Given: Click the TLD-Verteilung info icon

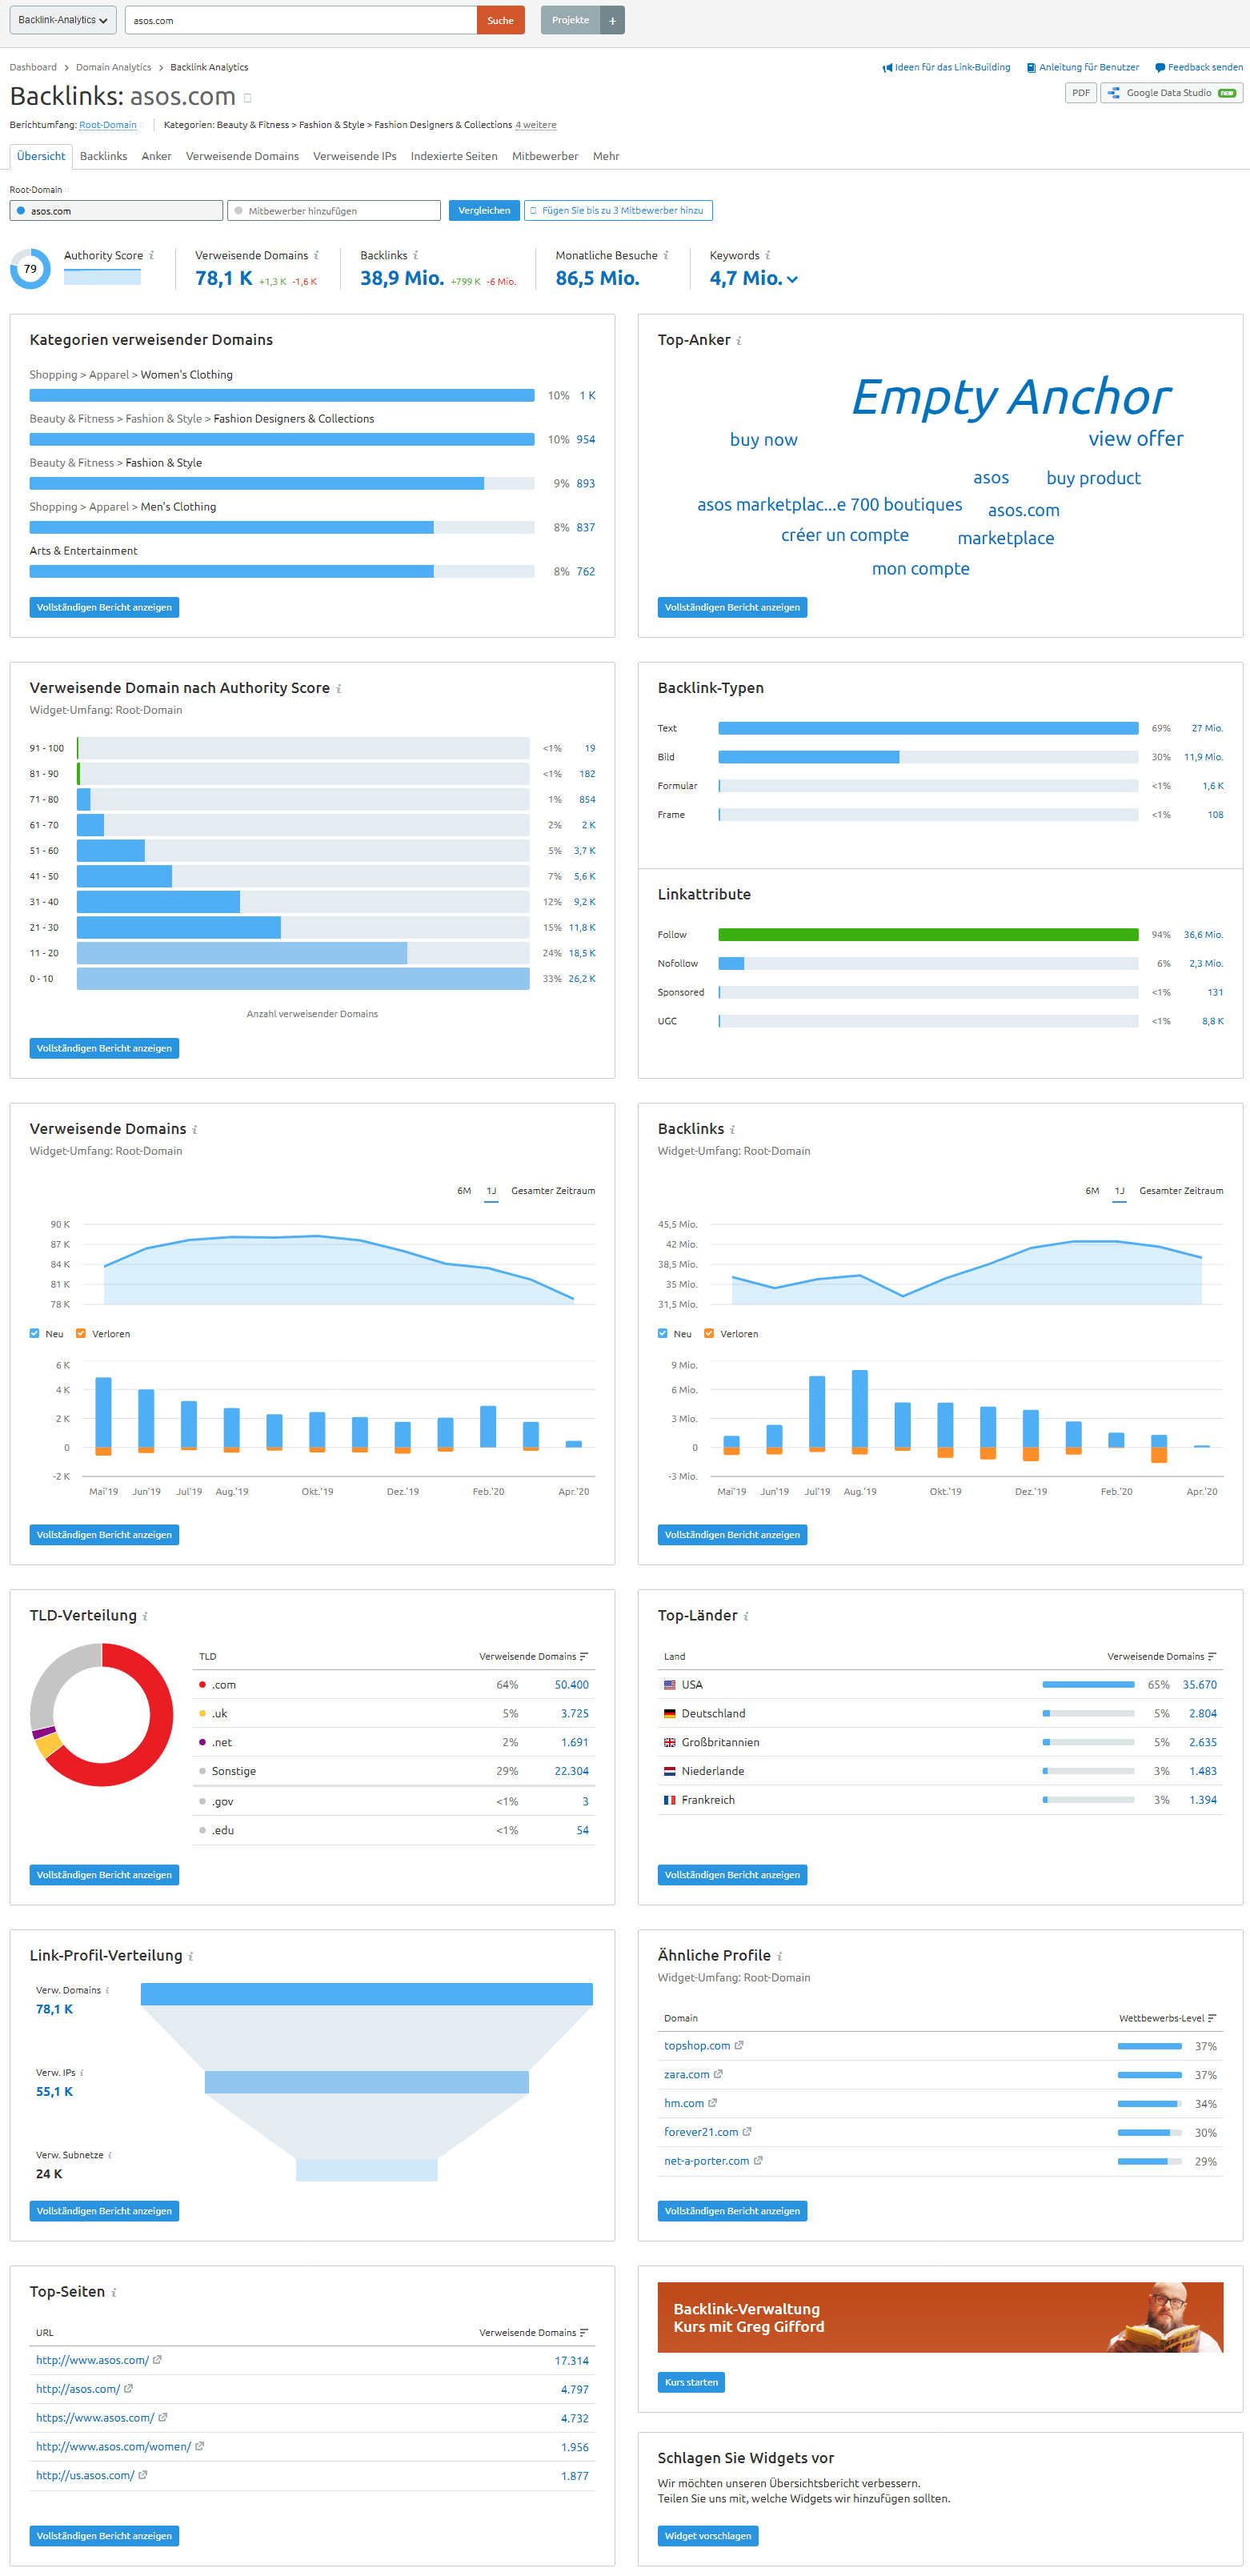Looking at the screenshot, I should coord(145,1617).
